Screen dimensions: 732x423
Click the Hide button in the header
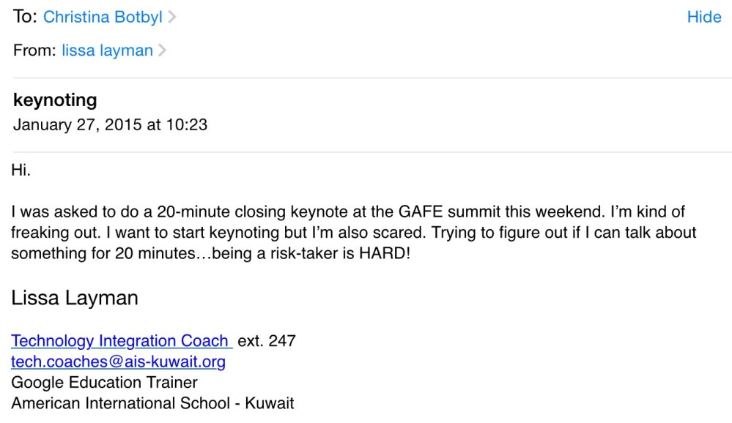(703, 17)
